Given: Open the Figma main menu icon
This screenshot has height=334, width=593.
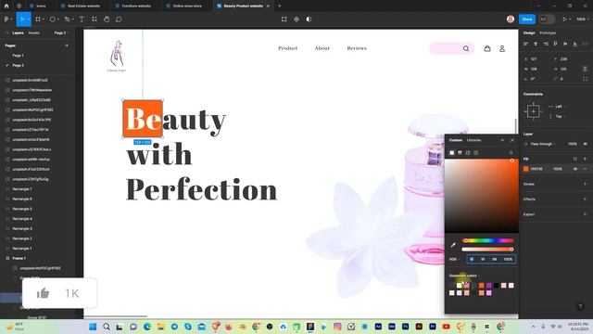Looking at the screenshot, I should pos(6,19).
